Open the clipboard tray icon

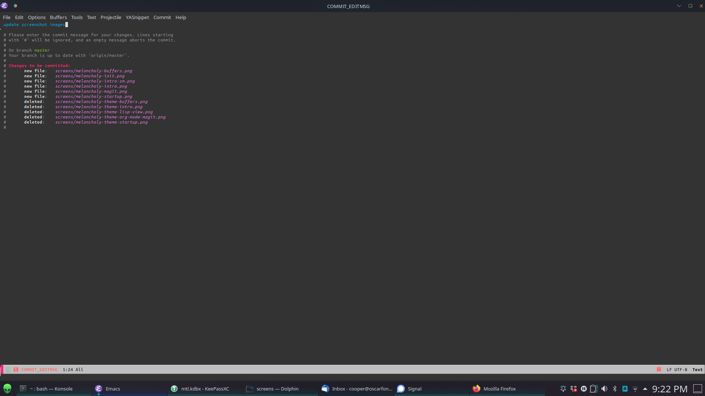(594, 389)
